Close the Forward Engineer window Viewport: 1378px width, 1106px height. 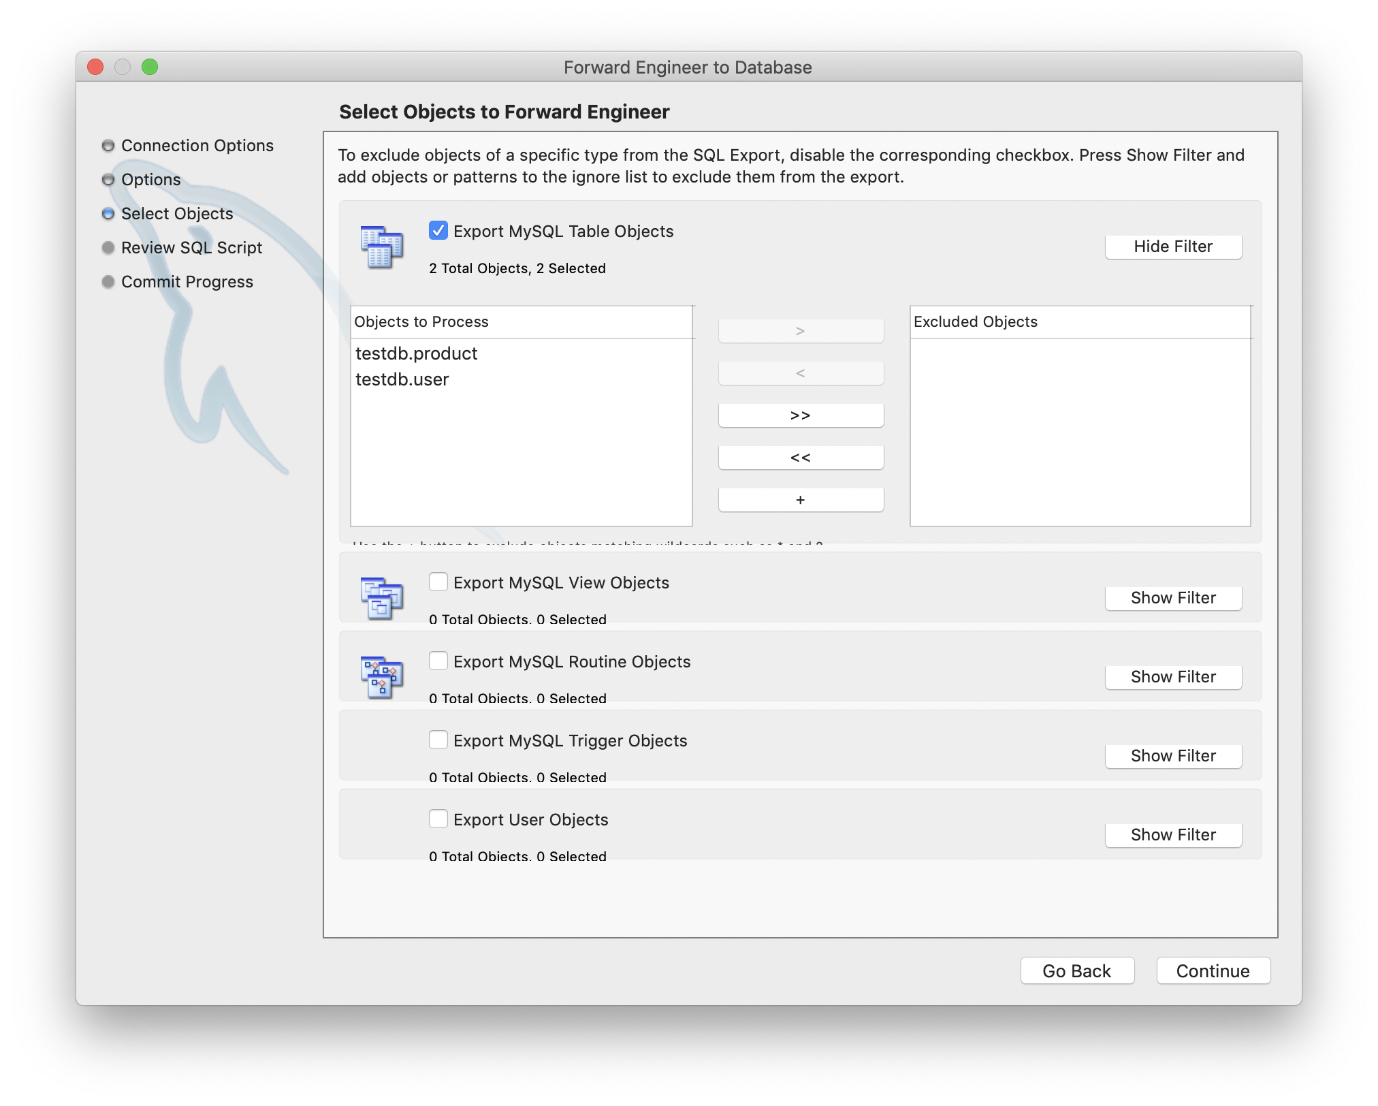click(x=95, y=67)
